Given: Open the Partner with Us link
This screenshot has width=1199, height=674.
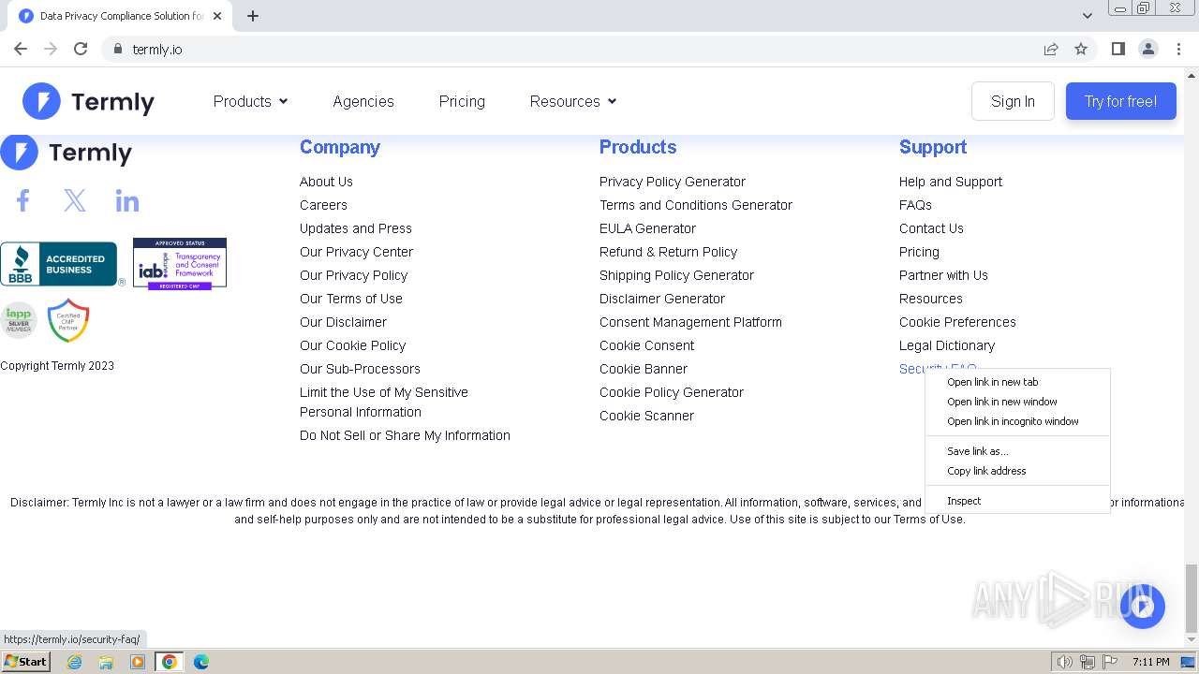Looking at the screenshot, I should coord(943,275).
